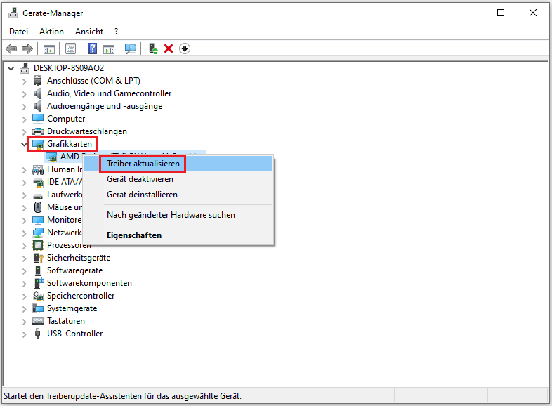Expand the Anschlüsse (COM & LPT) node
This screenshot has height=406, width=552.
click(x=24, y=81)
